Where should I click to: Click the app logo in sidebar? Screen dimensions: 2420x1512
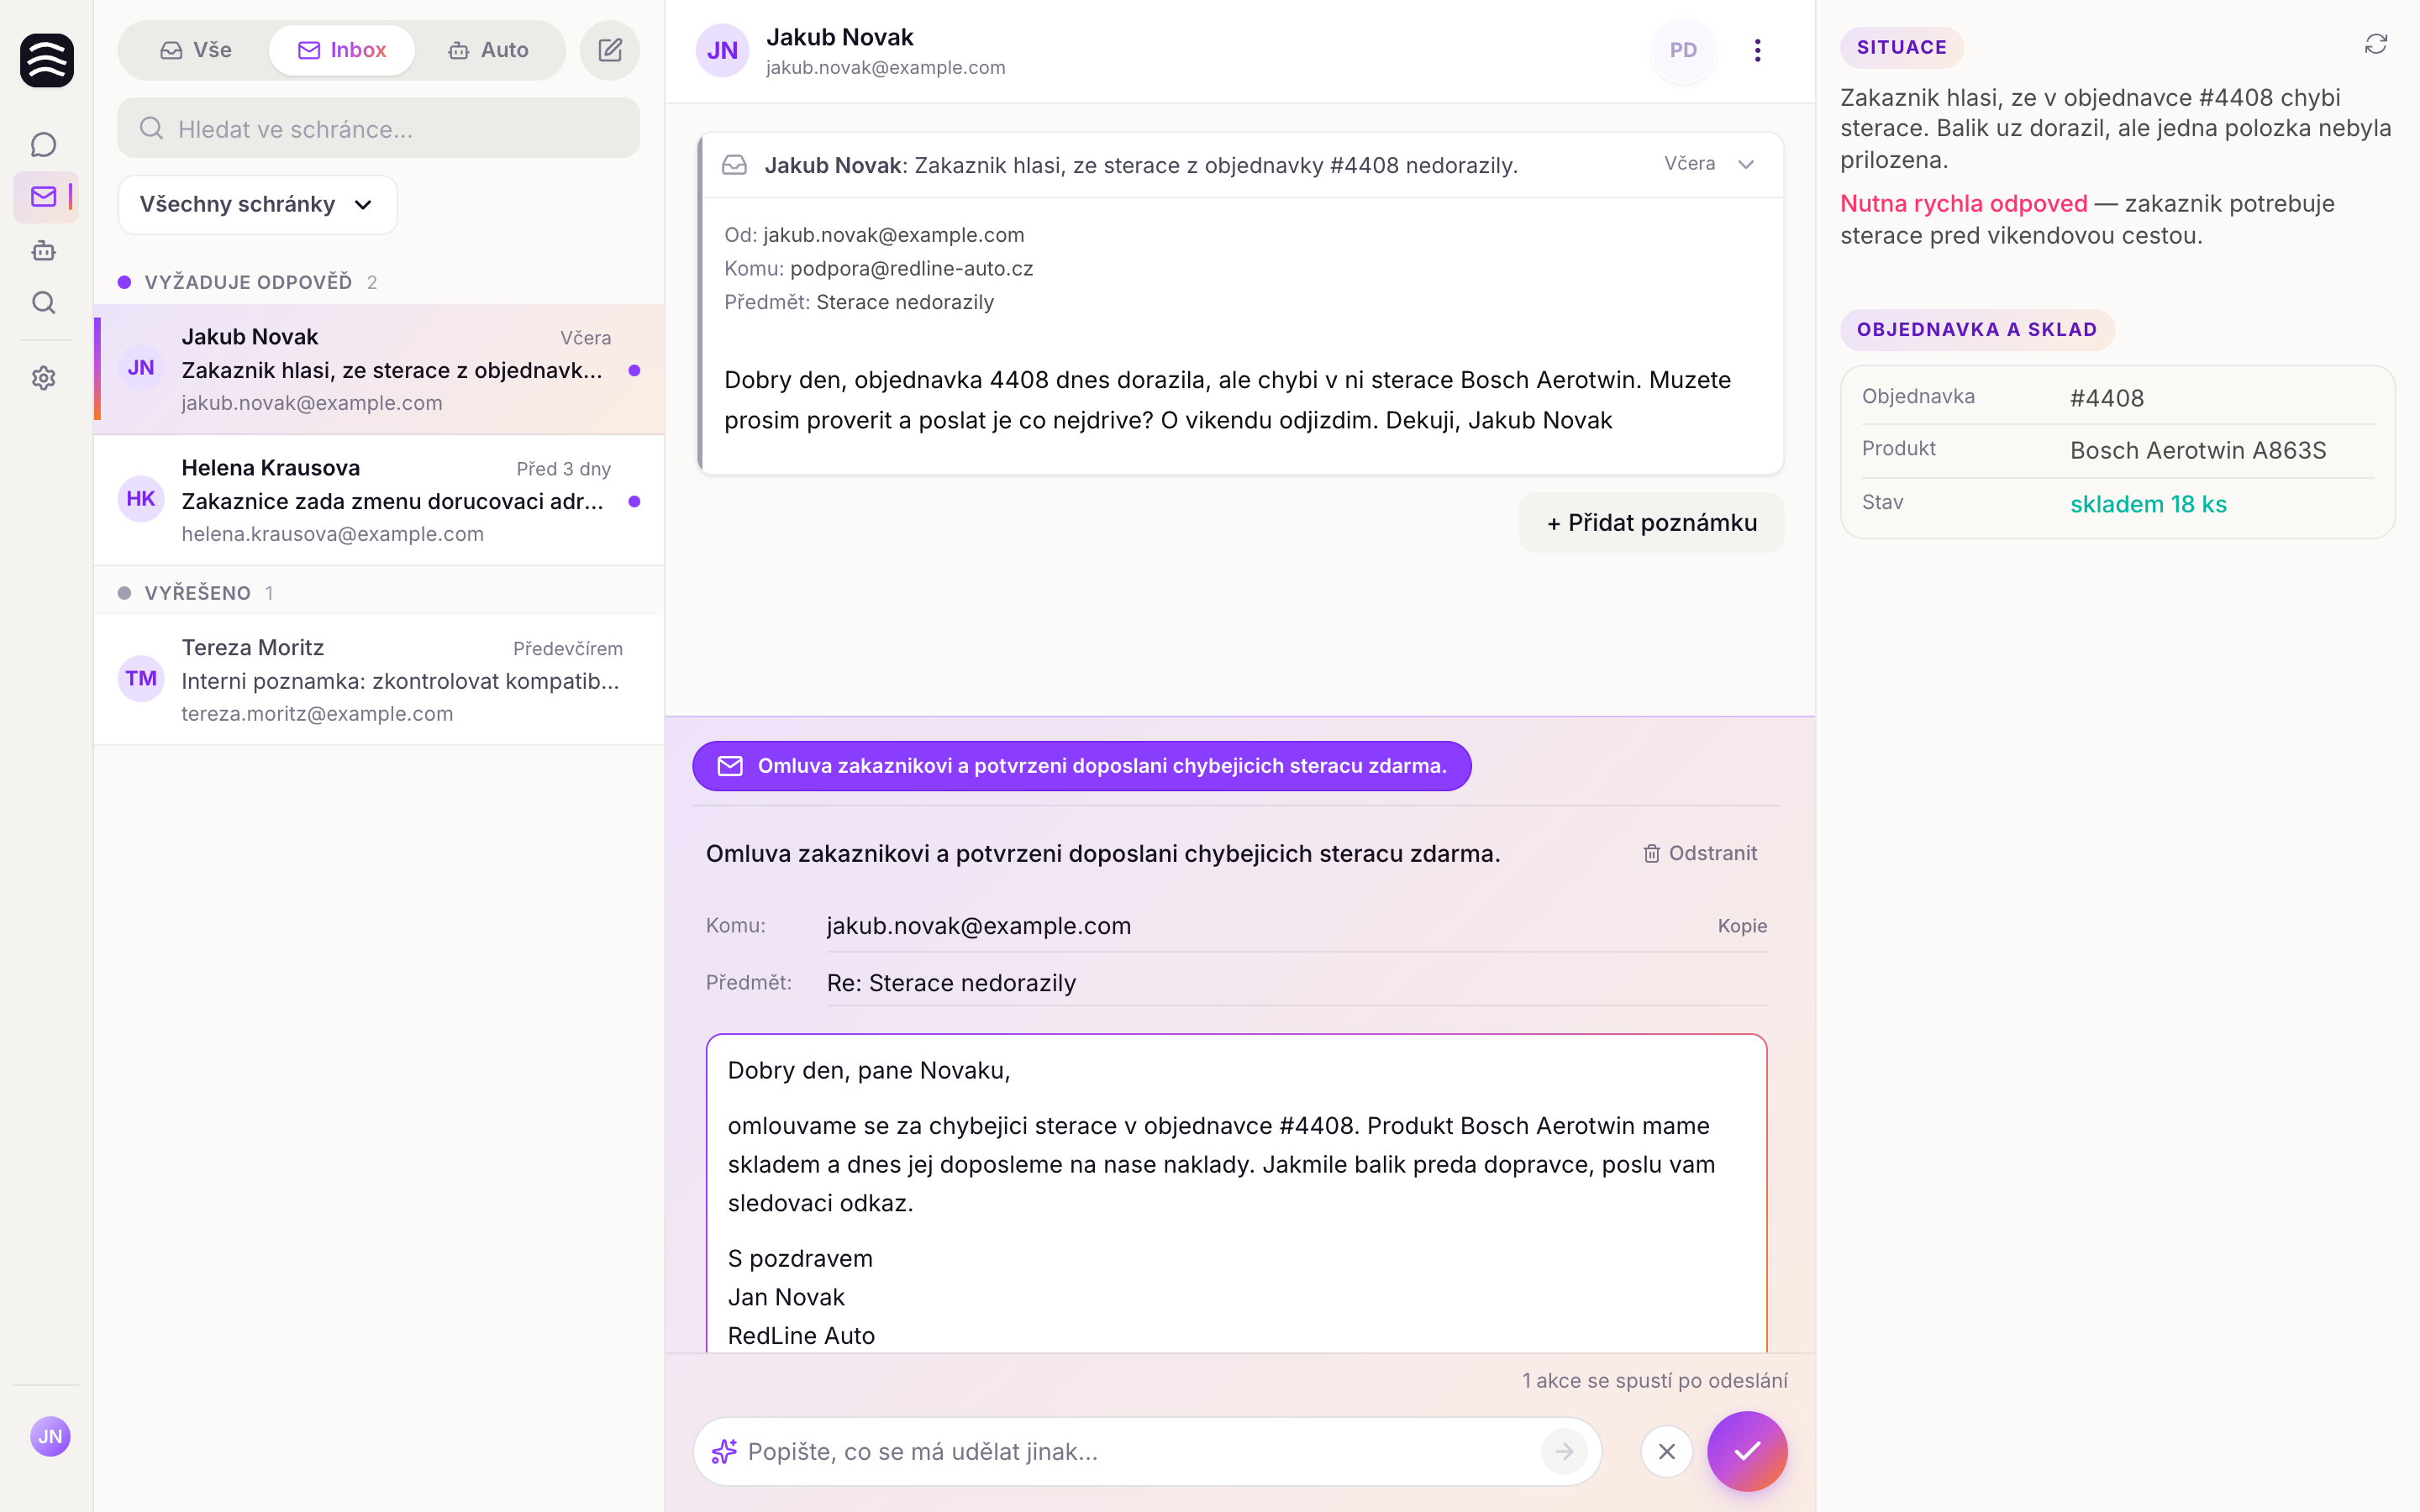click(x=47, y=60)
